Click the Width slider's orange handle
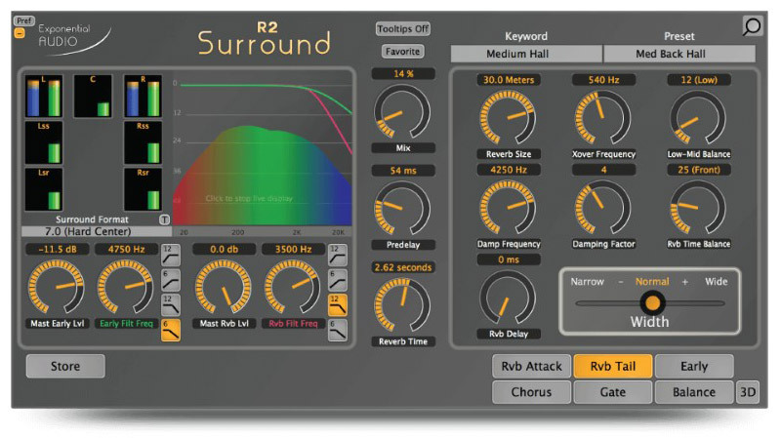The image size is (781, 438). (x=652, y=302)
